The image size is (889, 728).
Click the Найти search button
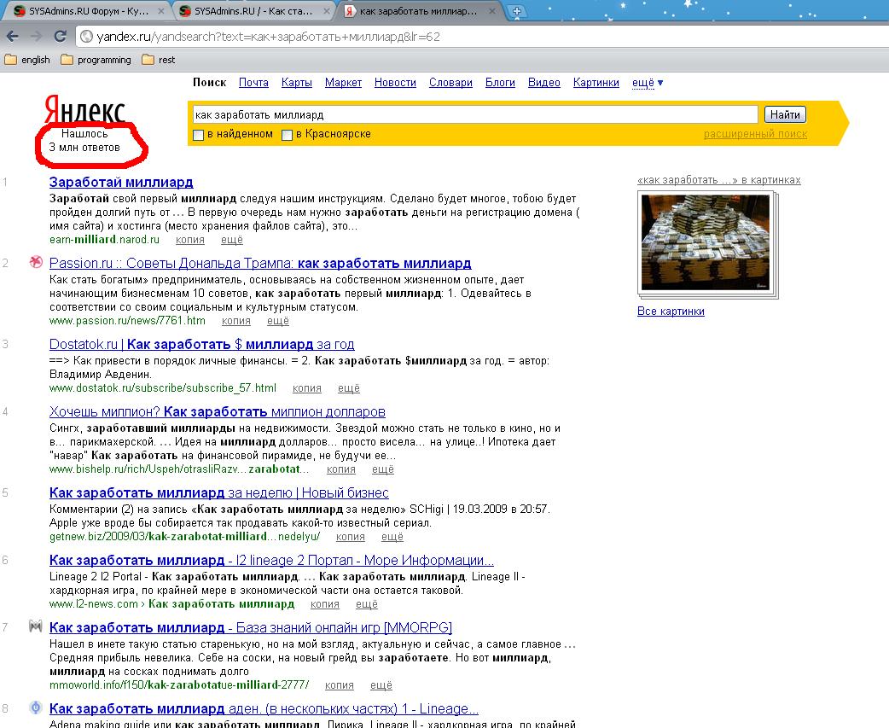pyautogui.click(x=785, y=114)
